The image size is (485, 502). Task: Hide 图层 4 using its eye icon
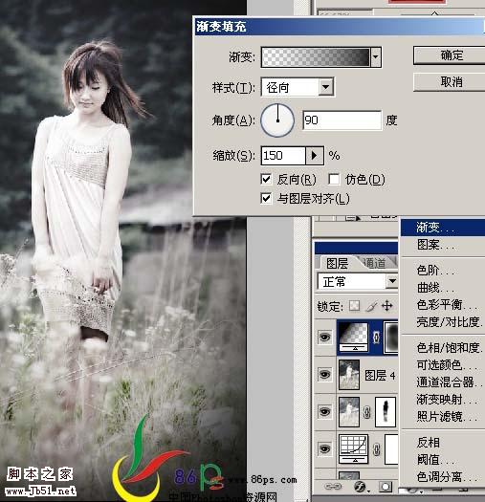point(324,374)
